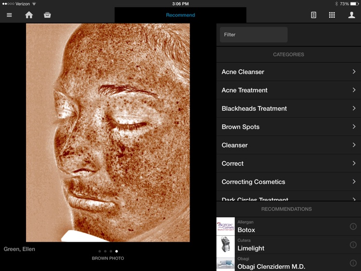Select the Botox recommendation
The width and height of the screenshot is (361, 271).
coord(289,227)
